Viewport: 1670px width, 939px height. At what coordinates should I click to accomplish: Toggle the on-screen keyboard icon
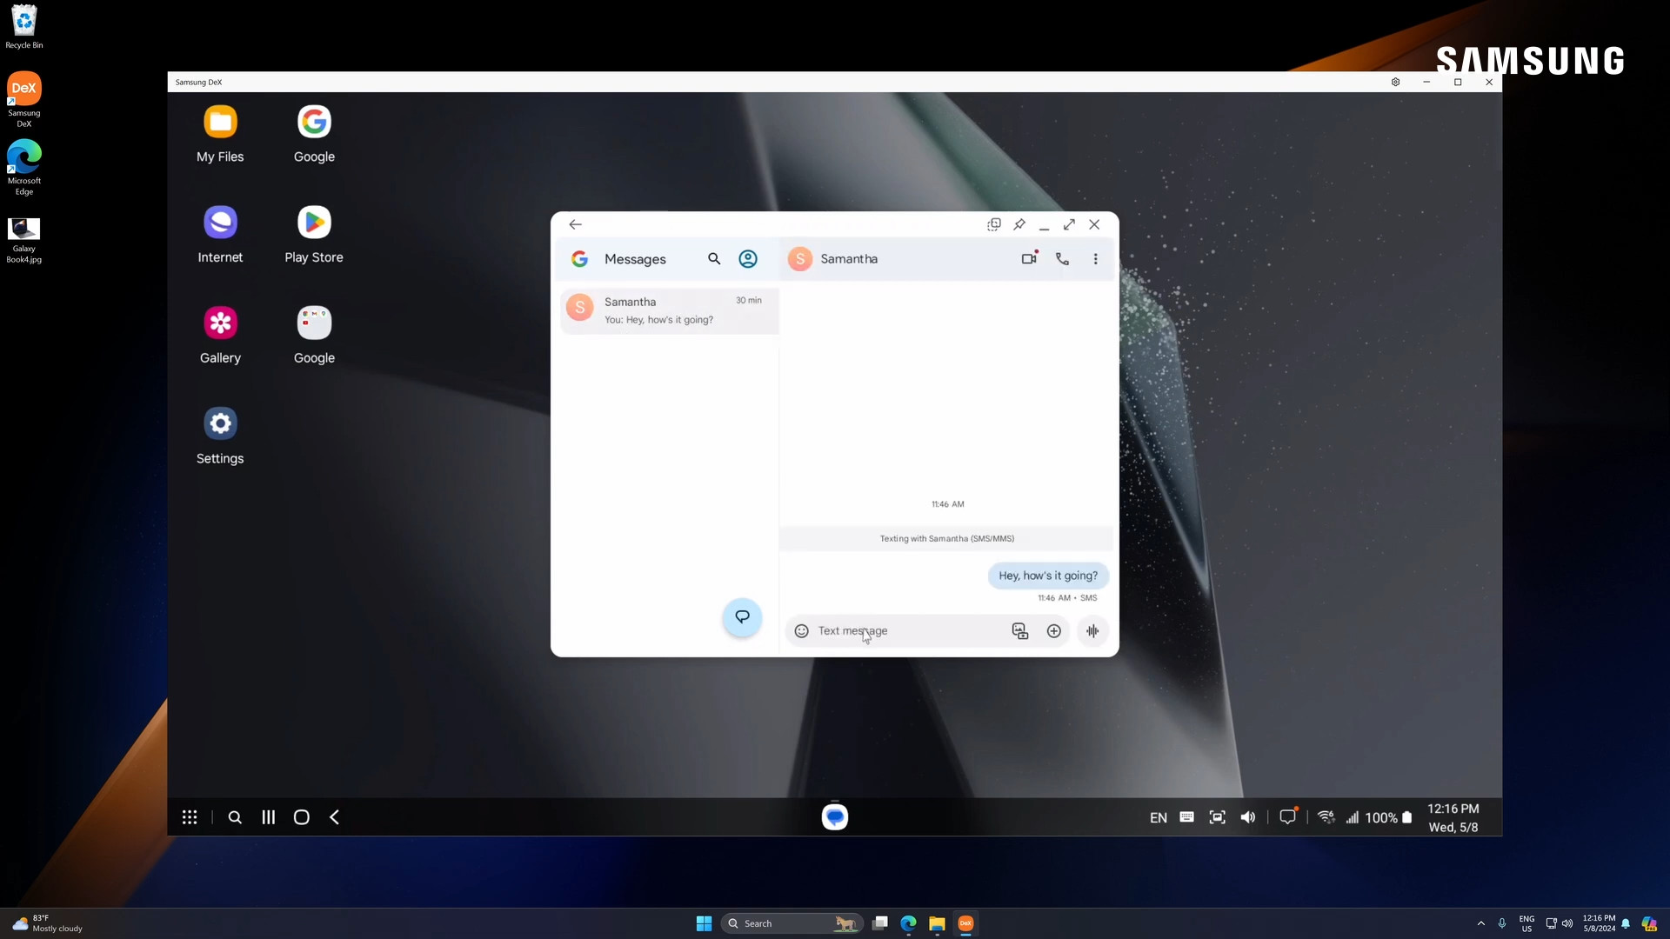pos(1186,817)
